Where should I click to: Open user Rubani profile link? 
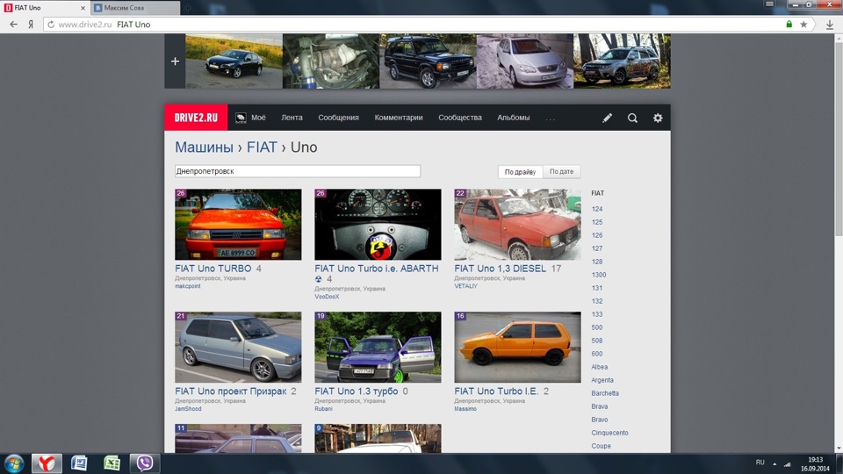coord(324,409)
